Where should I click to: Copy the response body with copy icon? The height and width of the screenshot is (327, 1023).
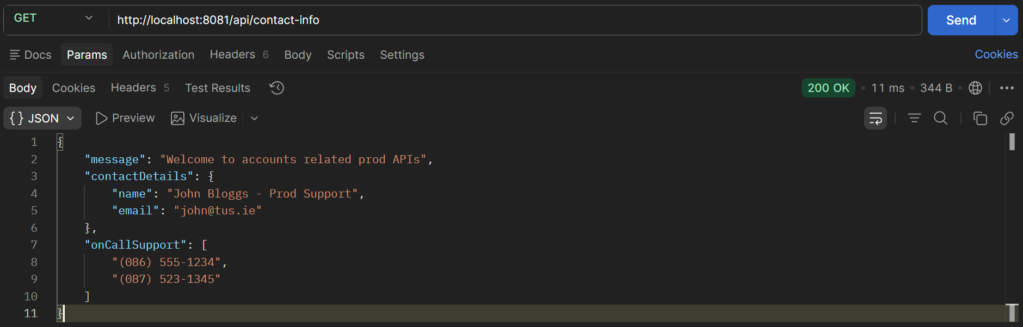(980, 118)
